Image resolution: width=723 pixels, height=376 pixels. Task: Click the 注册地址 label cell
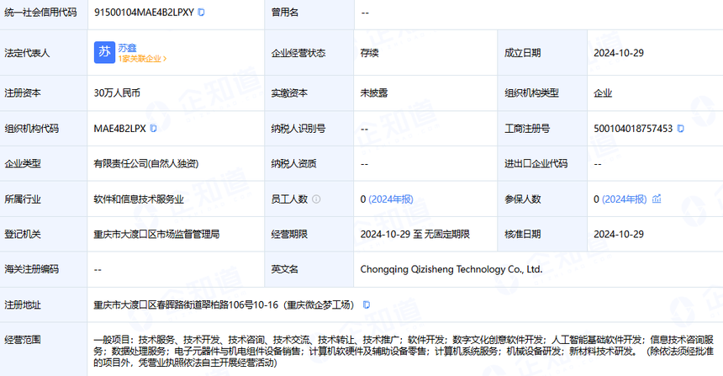point(44,305)
